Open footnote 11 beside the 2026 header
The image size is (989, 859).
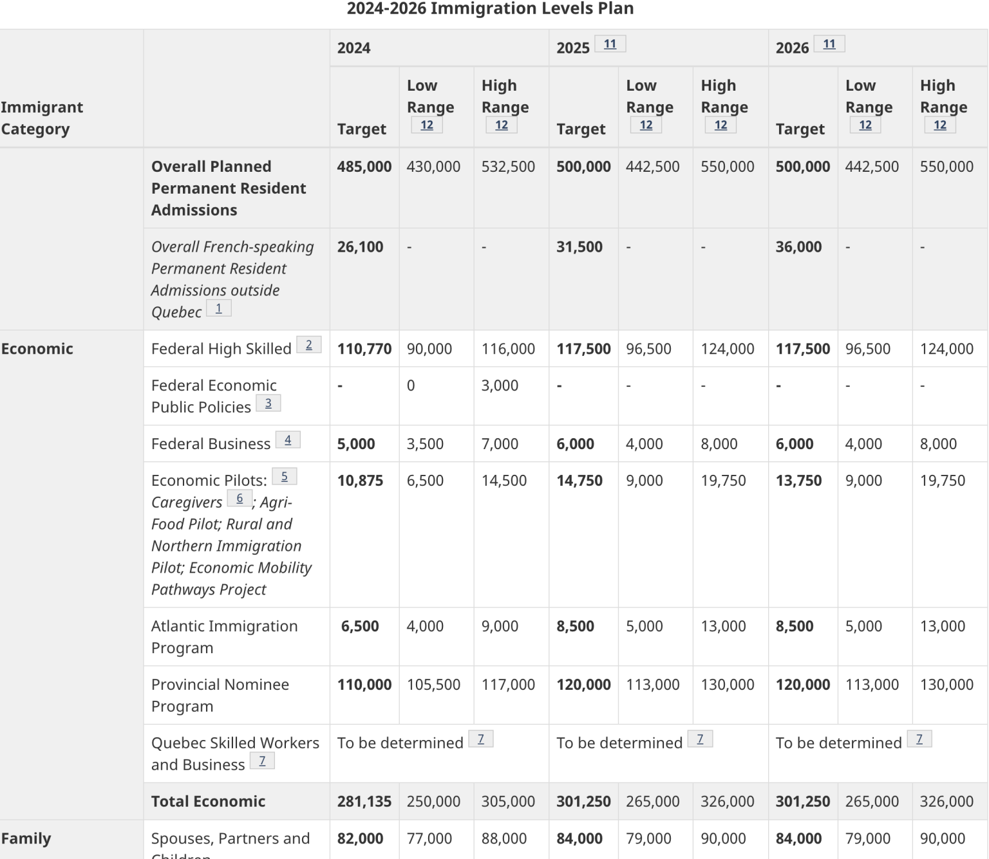(829, 44)
